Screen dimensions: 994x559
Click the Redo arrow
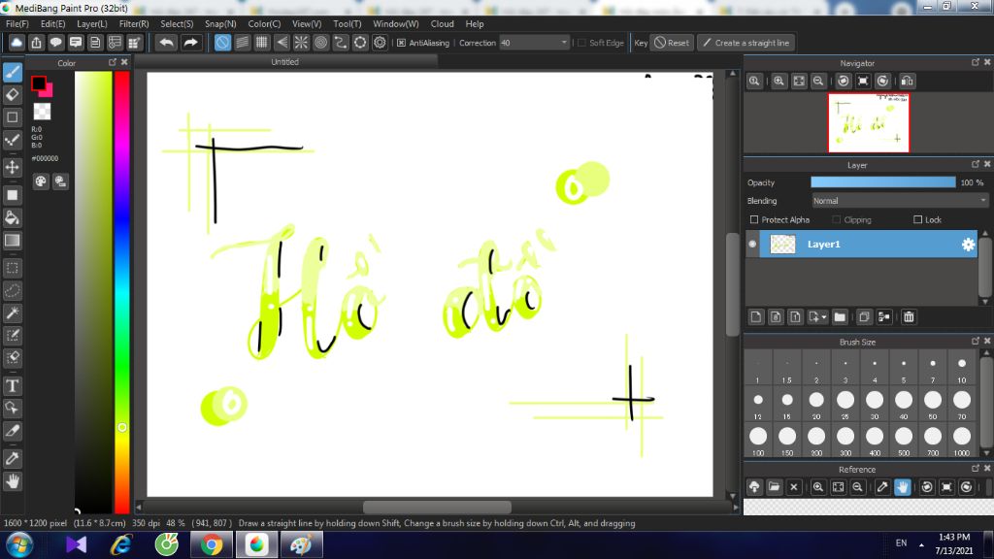pyautogui.click(x=190, y=43)
